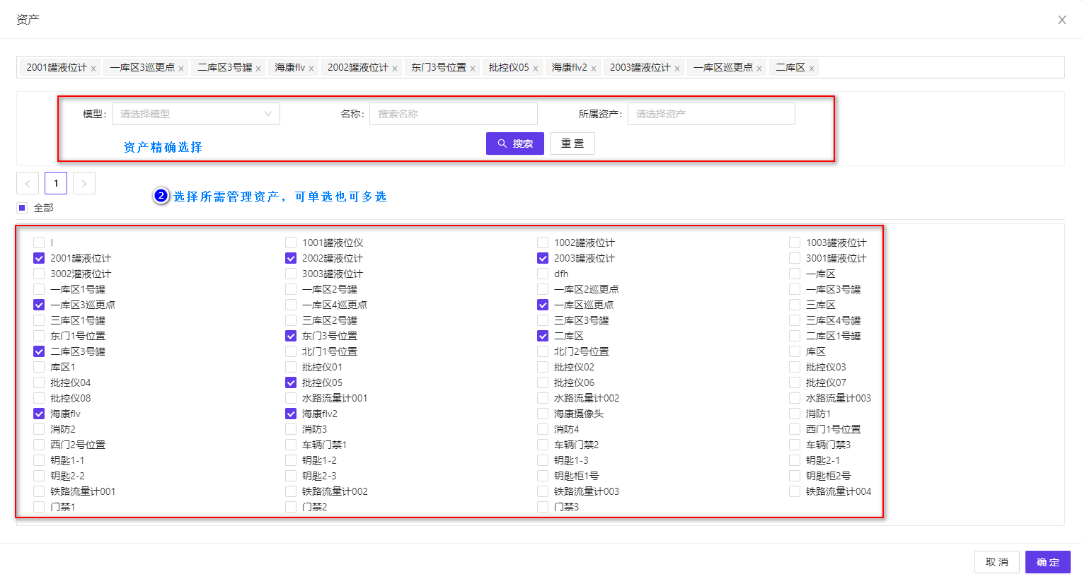Remove the 二库区3号罐 tag
Viewport: 1082px width, 579px height.
[x=258, y=69]
